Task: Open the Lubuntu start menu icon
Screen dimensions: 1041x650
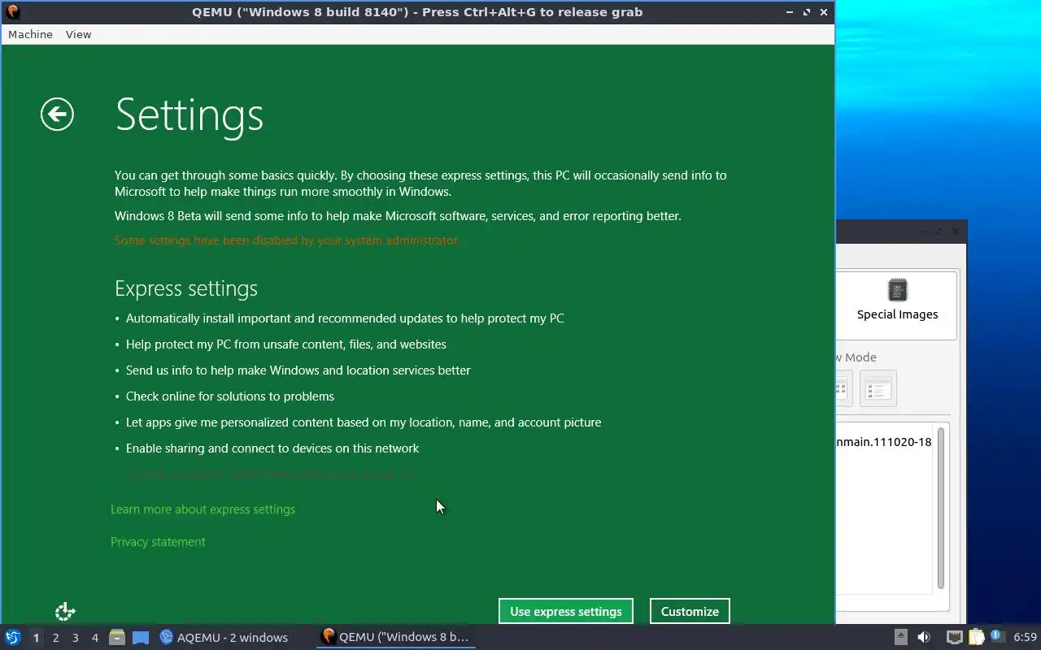Action: (x=13, y=638)
